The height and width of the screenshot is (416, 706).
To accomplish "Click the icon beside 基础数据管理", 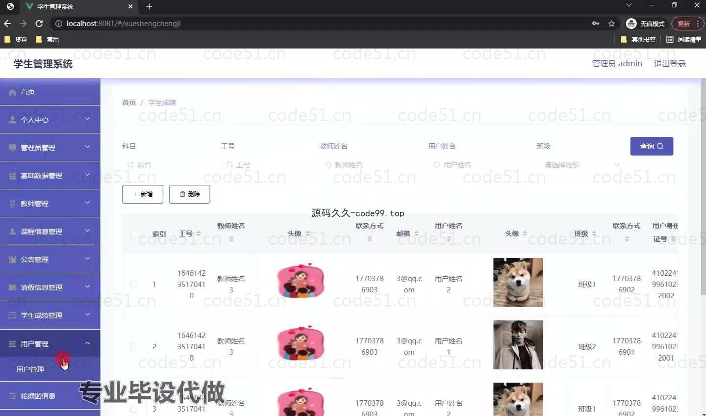I will tap(12, 176).
